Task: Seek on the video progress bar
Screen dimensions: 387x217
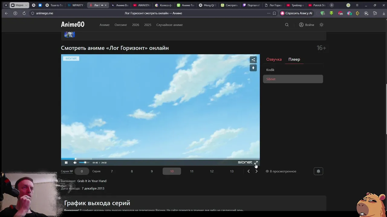Action: tap(160, 159)
